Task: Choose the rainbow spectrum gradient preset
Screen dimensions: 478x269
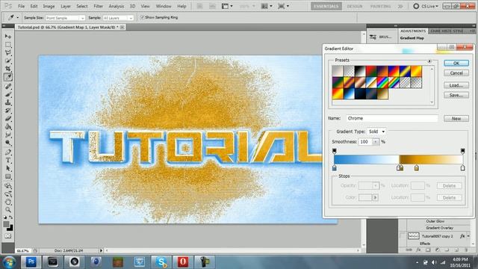Action: 382,82
